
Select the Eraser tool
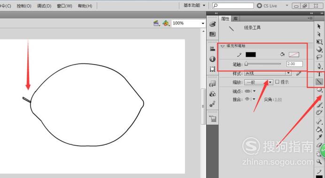pos(319,145)
